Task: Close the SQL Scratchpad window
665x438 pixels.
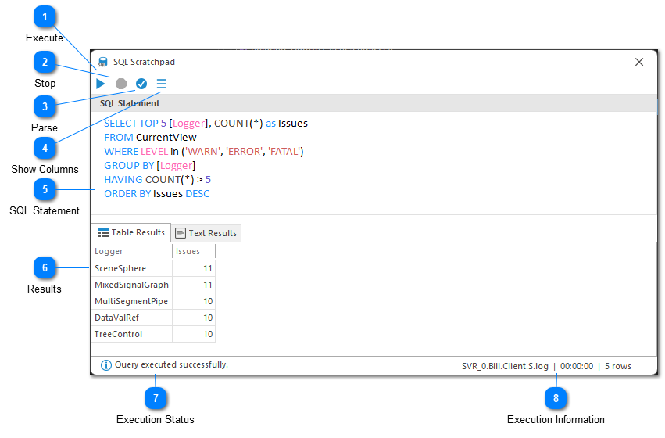Action: click(639, 63)
